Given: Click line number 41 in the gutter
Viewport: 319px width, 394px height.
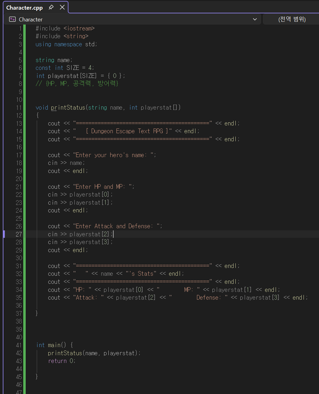Looking at the screenshot, I should [x=19, y=345].
